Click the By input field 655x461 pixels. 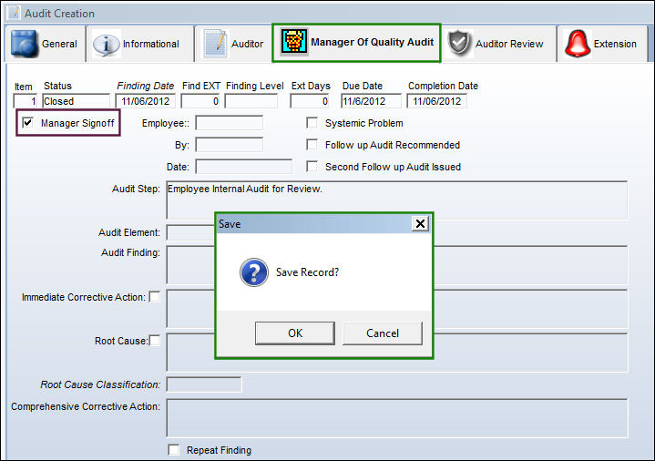(230, 145)
